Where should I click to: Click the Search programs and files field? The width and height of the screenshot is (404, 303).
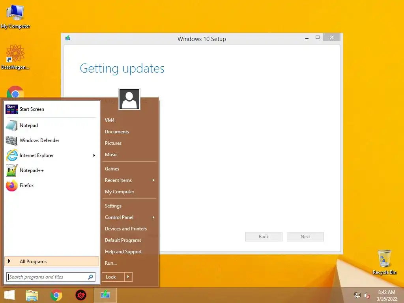51,277
